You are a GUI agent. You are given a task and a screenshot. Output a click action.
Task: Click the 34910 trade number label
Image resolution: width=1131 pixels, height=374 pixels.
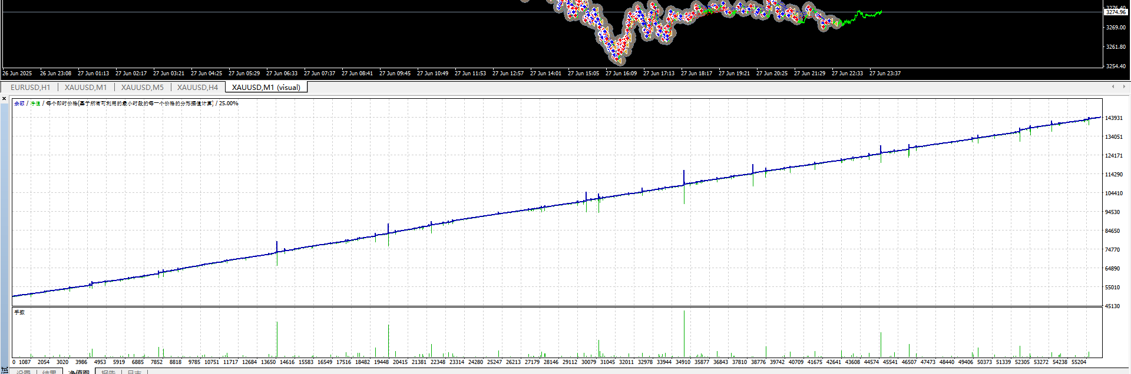(683, 362)
